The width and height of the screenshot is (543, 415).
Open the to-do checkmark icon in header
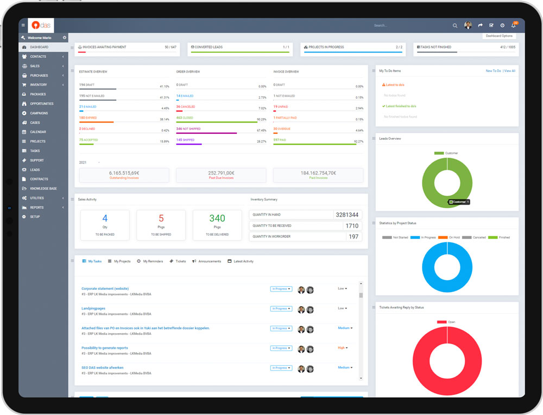(491, 25)
